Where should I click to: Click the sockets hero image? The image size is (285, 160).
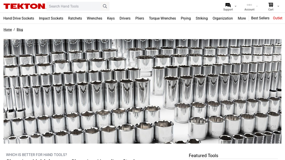142,91
